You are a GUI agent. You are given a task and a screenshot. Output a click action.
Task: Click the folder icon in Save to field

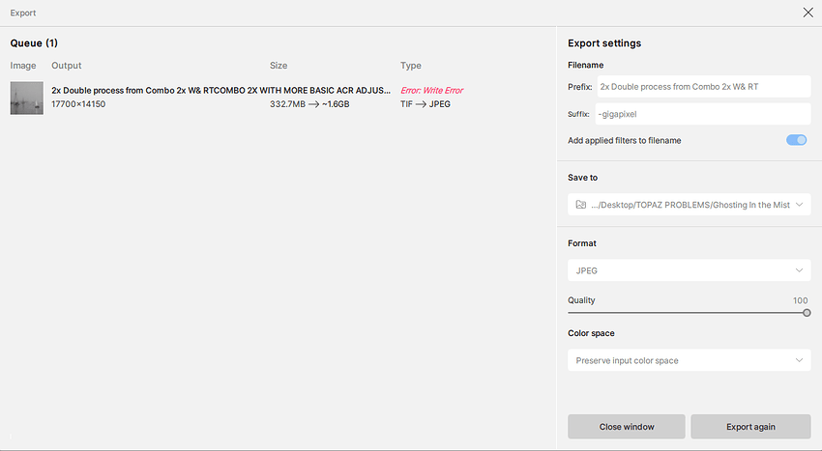[580, 205]
